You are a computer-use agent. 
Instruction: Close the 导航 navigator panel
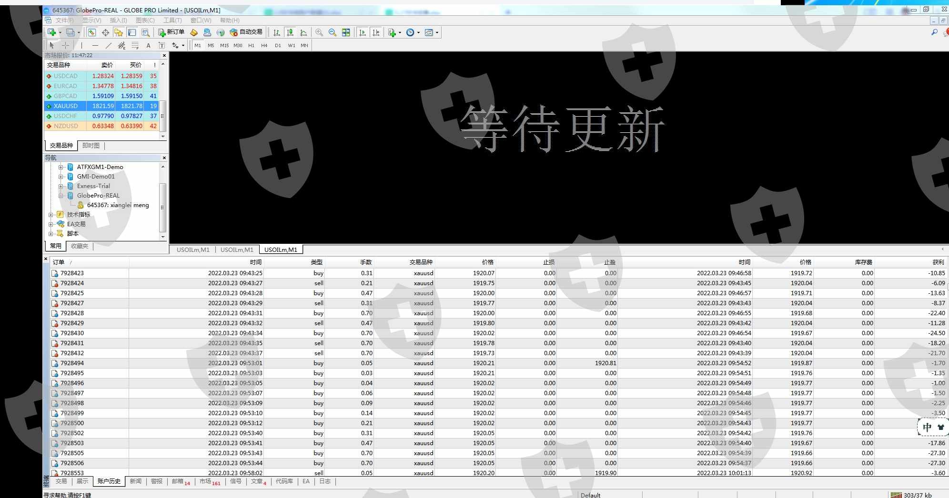pos(164,158)
